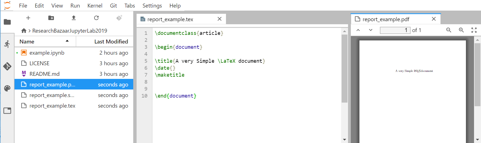This screenshot has width=481, height=143.
Task: Open the File Browser sidebar tab
Action: click(7, 22)
